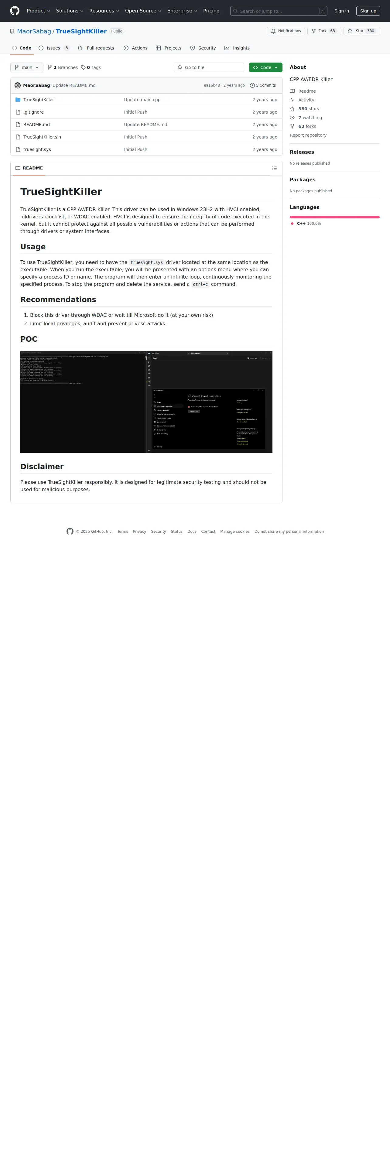
Task: Open the Resources dropdown
Action: point(104,11)
